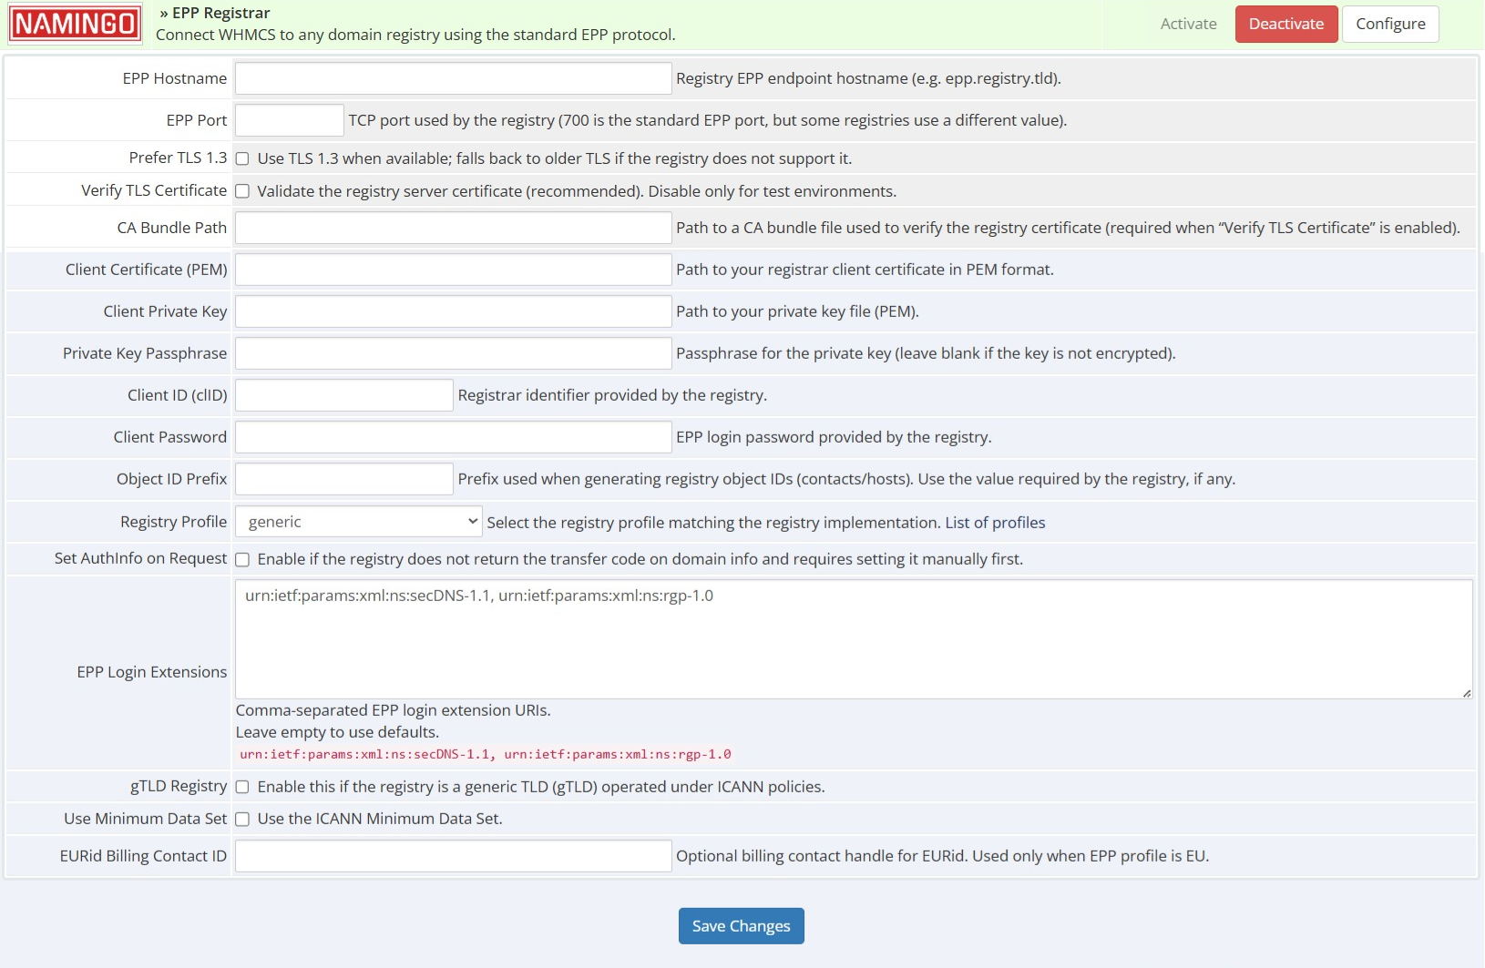Click the Namingo logo

(x=75, y=24)
